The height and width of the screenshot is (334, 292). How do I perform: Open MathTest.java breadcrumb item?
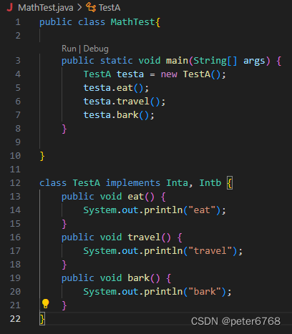pos(46,8)
